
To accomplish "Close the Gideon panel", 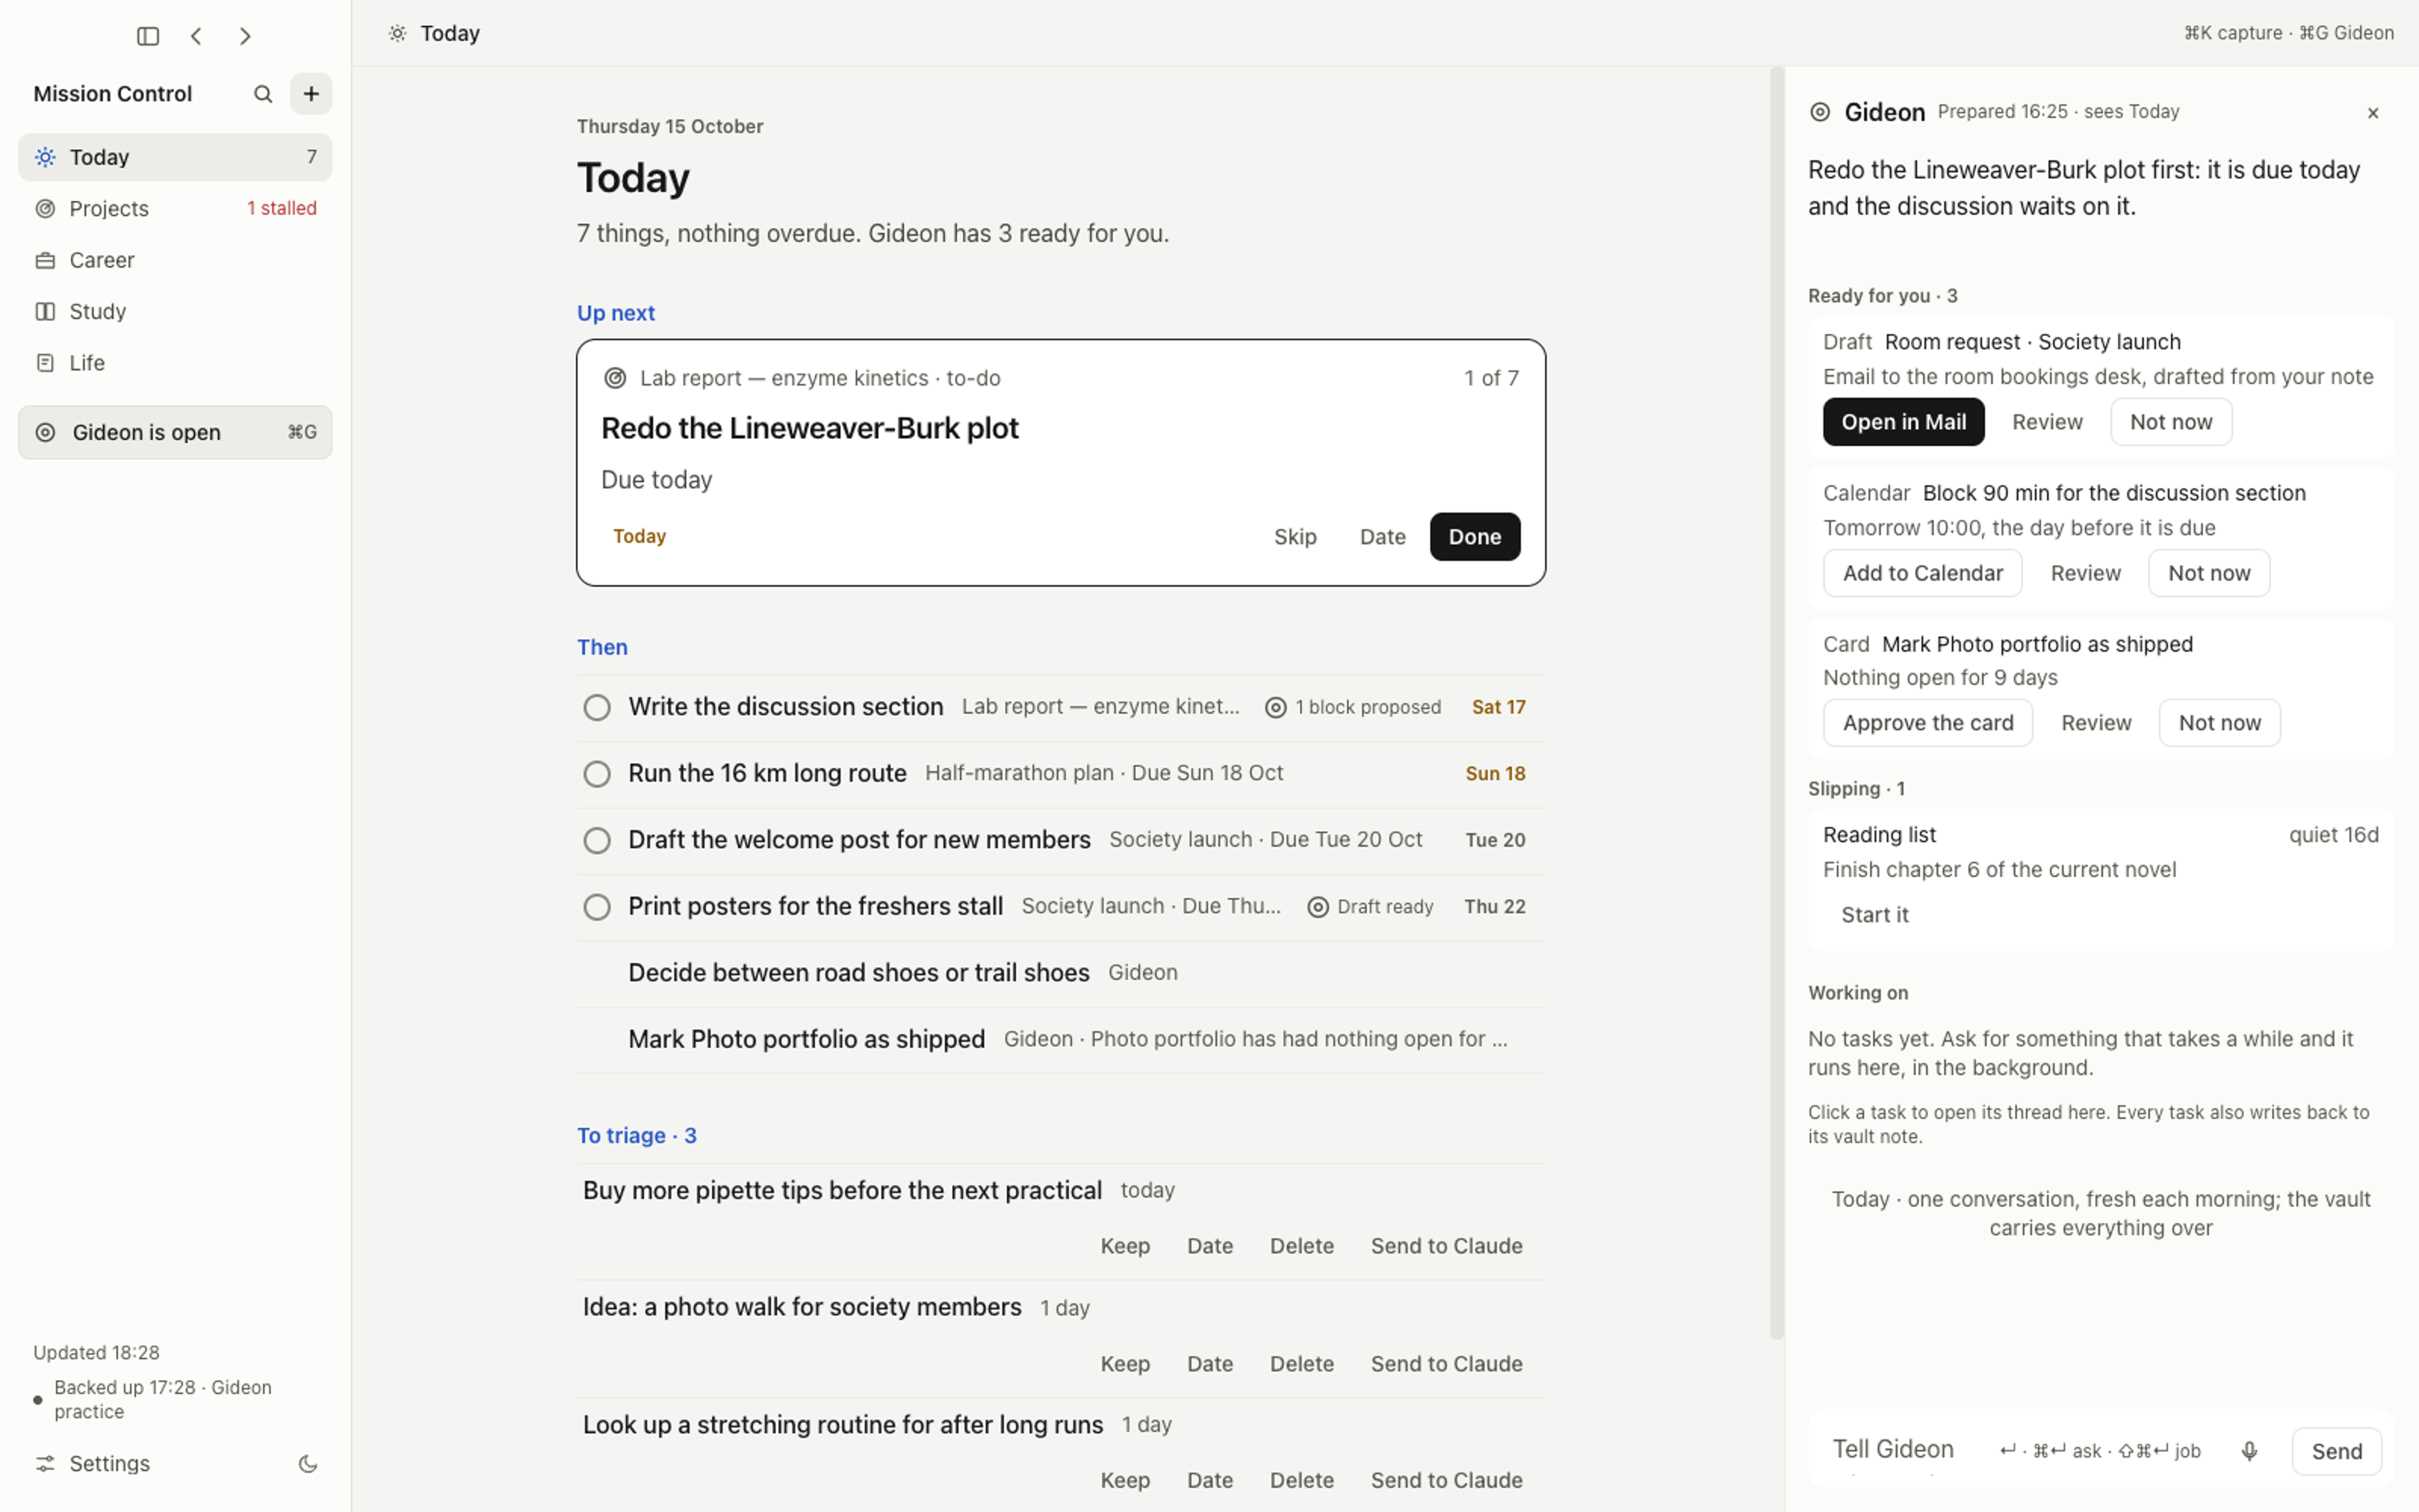I will click(x=2373, y=113).
